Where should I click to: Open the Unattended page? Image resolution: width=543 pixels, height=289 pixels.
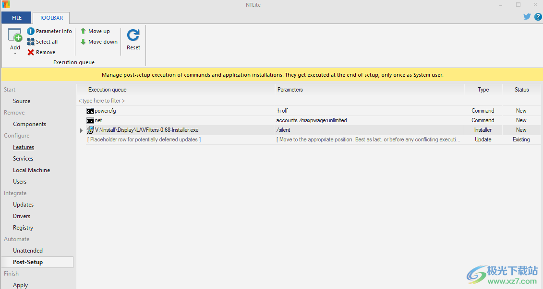click(x=28, y=251)
